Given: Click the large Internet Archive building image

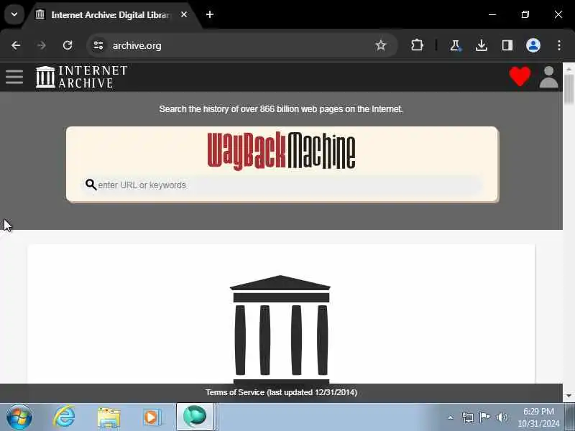Looking at the screenshot, I should 280,329.
